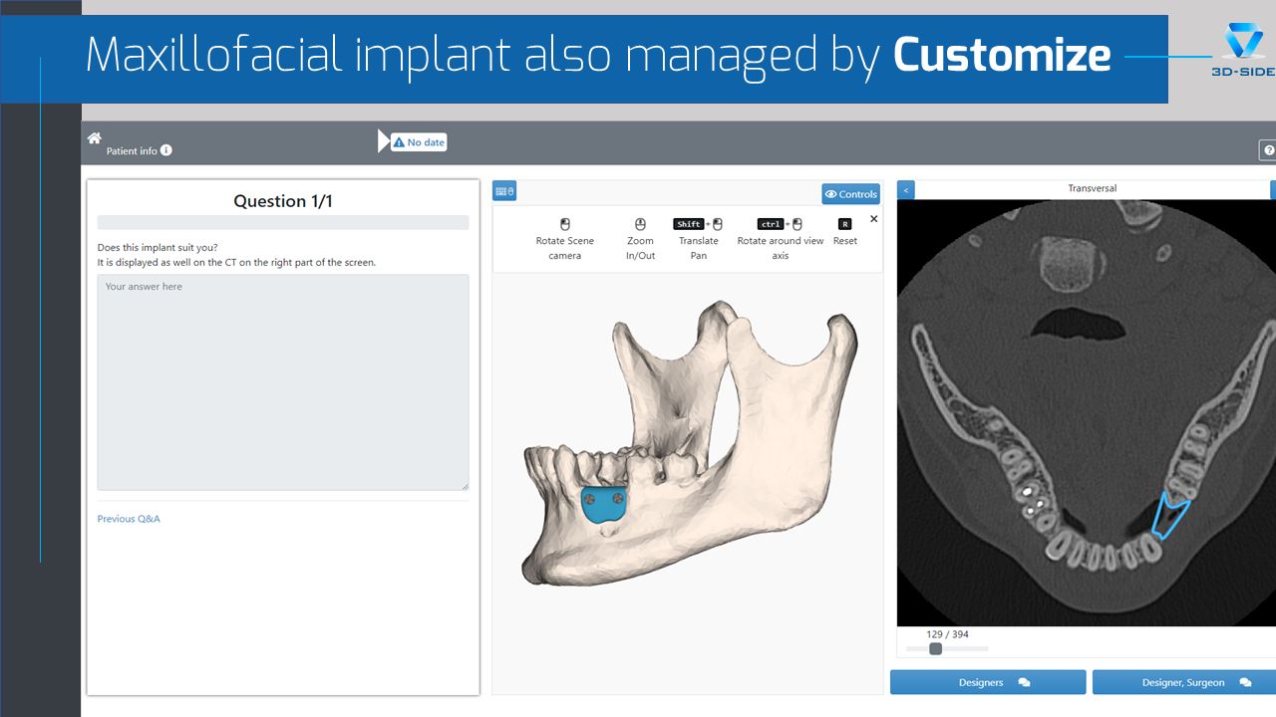Click the help icon at right edge
The image size is (1276, 717).
[1268, 150]
